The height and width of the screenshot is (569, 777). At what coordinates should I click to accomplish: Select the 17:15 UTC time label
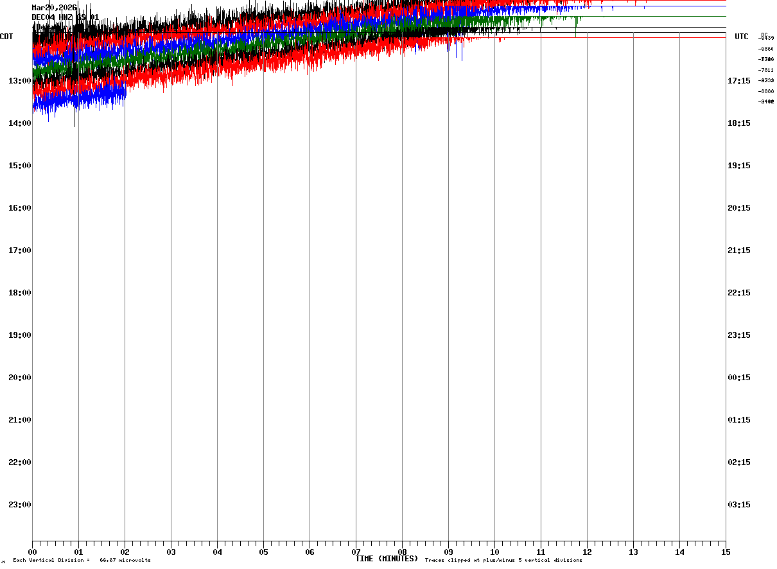click(x=738, y=81)
